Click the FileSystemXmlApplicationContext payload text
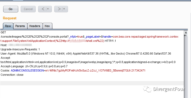191x98 pixels. click(34, 41)
